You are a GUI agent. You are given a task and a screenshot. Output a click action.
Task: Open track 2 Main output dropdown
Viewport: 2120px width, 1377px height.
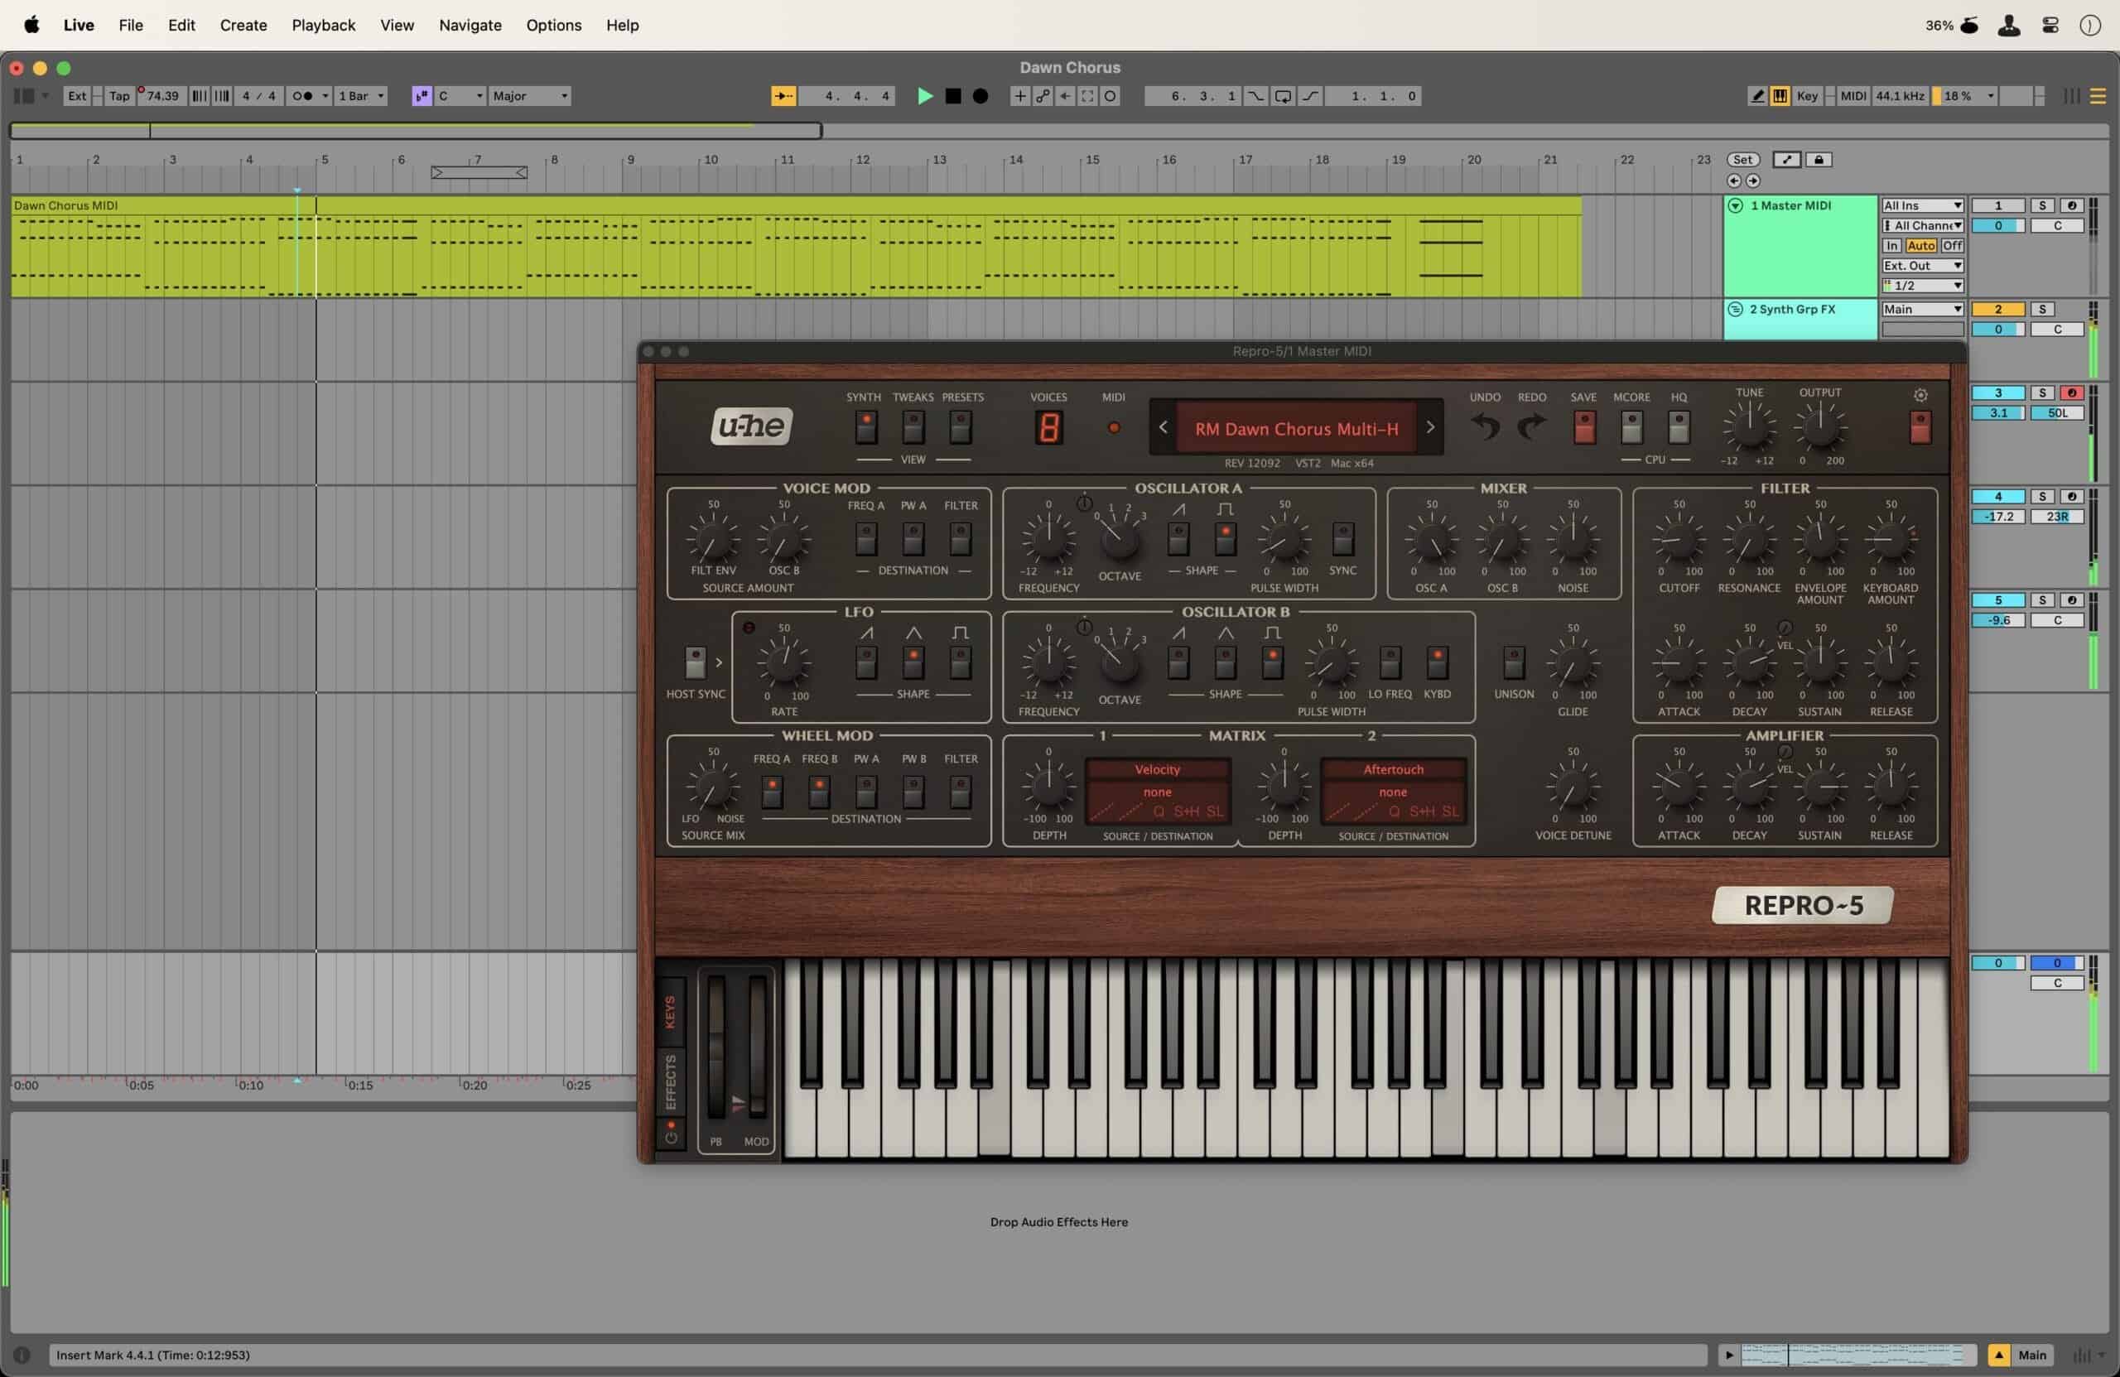tap(1921, 309)
